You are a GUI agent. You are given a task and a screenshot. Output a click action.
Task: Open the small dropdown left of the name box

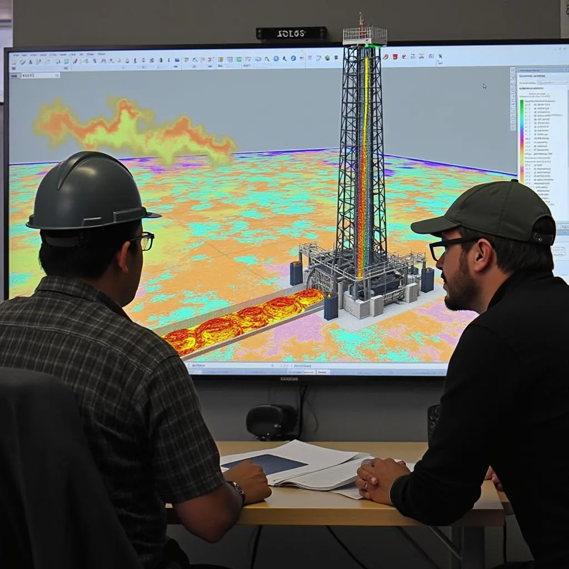pos(14,76)
